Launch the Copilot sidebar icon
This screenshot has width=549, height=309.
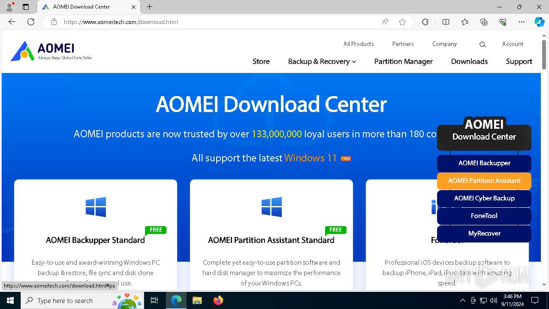pos(539,22)
